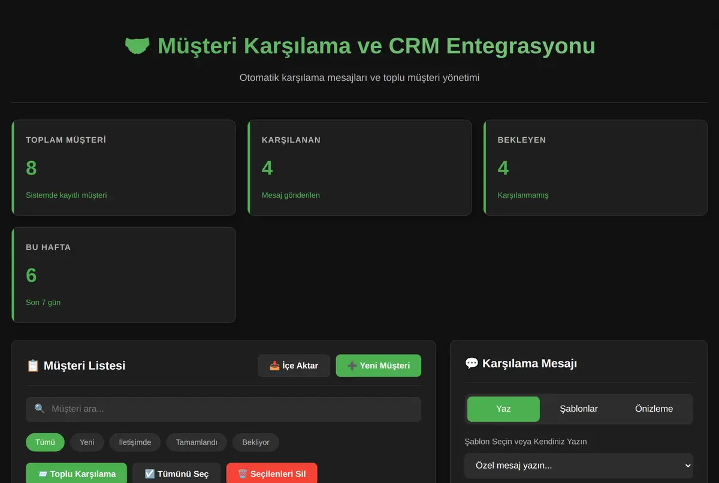Select the Tümü filter chip
The image size is (719, 483).
pos(45,442)
